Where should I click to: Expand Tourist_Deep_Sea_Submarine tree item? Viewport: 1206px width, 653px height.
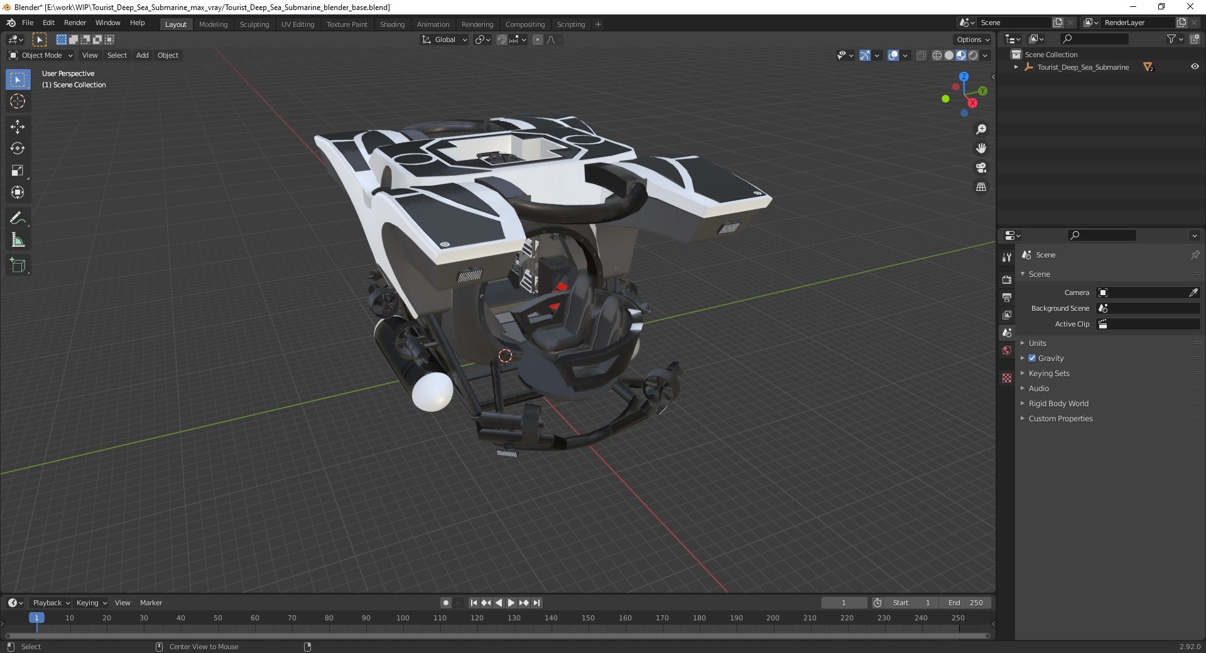[1016, 67]
